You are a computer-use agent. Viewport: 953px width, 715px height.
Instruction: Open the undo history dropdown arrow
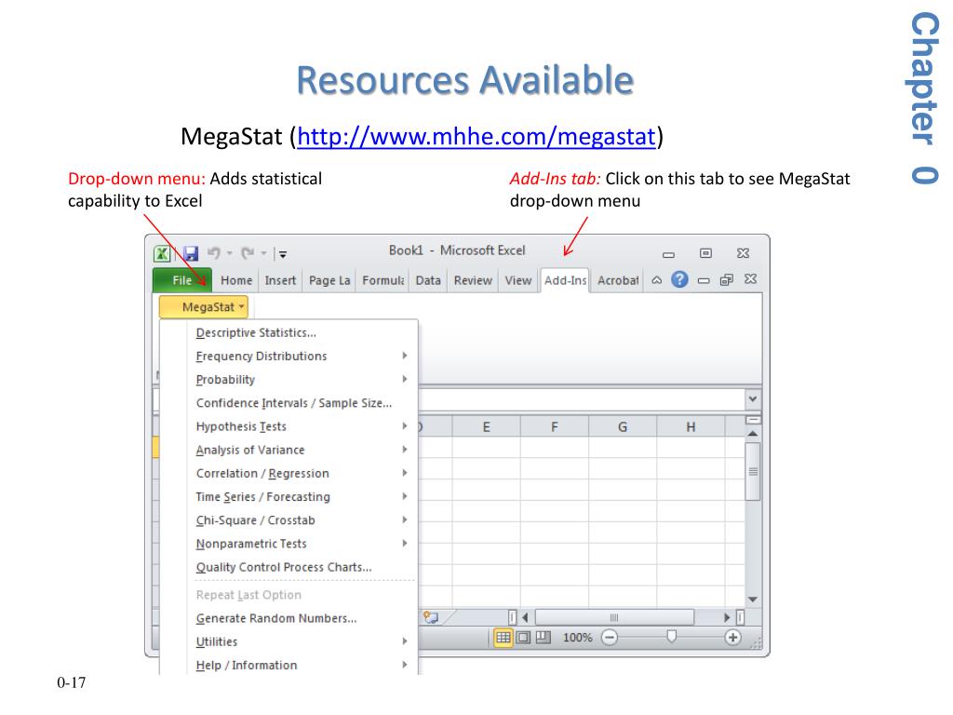tap(230, 253)
